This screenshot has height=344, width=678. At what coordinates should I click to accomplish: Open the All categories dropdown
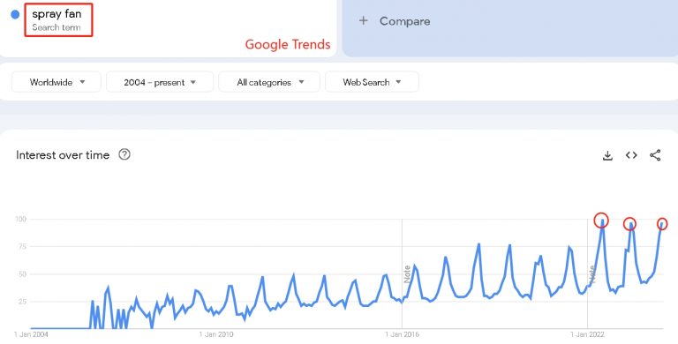(269, 82)
